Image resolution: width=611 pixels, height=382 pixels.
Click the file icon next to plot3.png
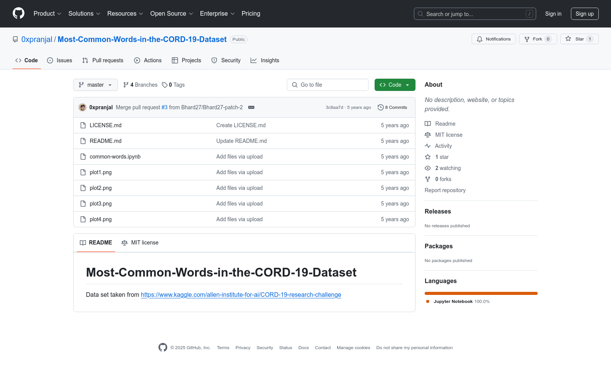tap(83, 204)
